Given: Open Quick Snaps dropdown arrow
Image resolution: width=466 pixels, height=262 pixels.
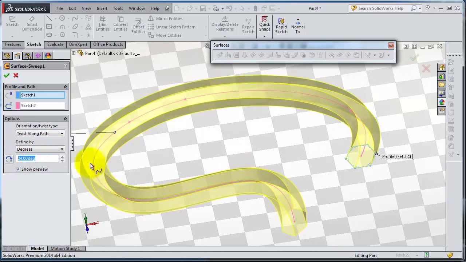Looking at the screenshot, I should click(265, 36).
